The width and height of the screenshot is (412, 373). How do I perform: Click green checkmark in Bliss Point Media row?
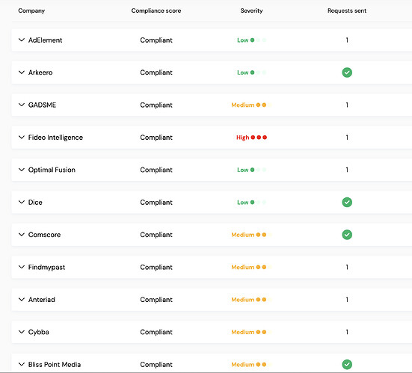point(347,364)
